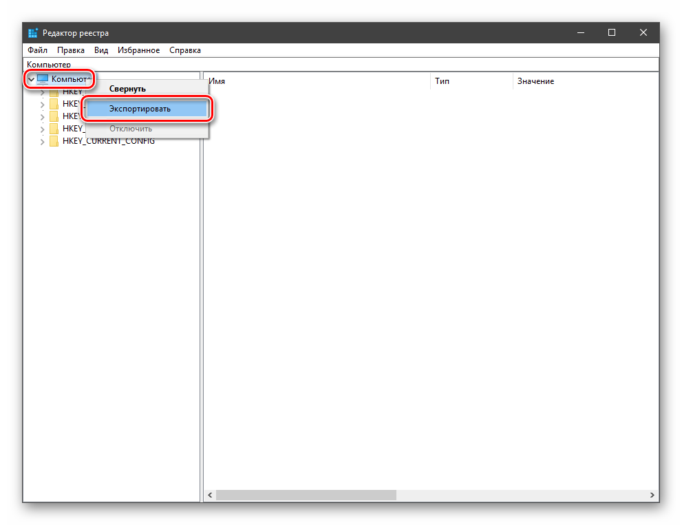Select the folder icon directly above HKEY_CURRENT_CONFIG
Viewport: 682px width, 525px height.
pyautogui.click(x=54, y=129)
